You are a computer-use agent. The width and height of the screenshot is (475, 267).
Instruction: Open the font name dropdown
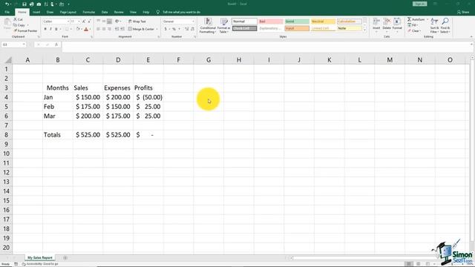click(x=68, y=22)
